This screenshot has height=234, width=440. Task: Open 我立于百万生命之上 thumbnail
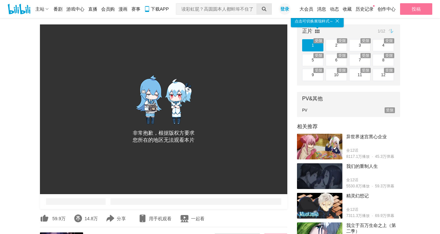point(320,228)
